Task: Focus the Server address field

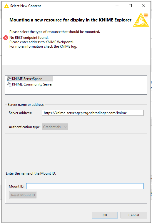Action: coord(93,113)
